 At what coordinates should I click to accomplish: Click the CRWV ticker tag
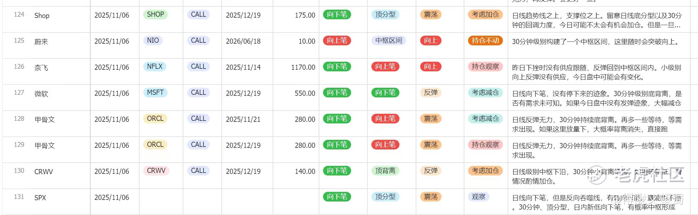(x=156, y=171)
